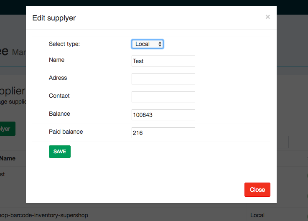Click the Edit supplyer dialog title
The width and height of the screenshot is (308, 221).
click(54, 18)
